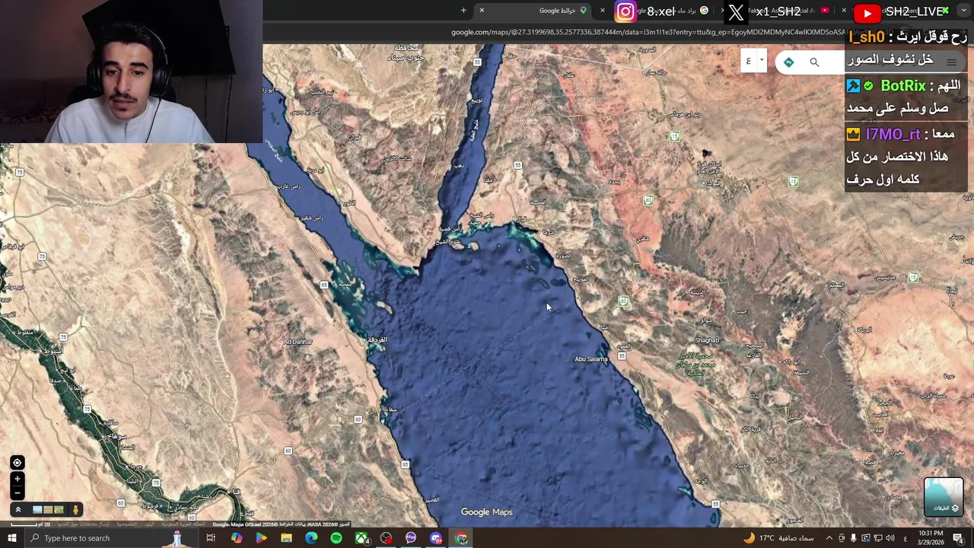Launch Microsoft Edge from the taskbar
Viewport: 974px width, 548px height.
pyautogui.click(x=311, y=538)
